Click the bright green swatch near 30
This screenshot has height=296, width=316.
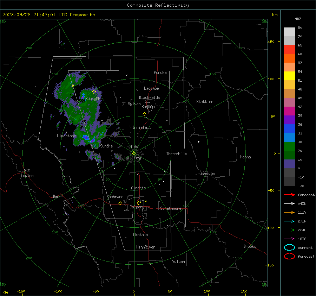point(289,146)
